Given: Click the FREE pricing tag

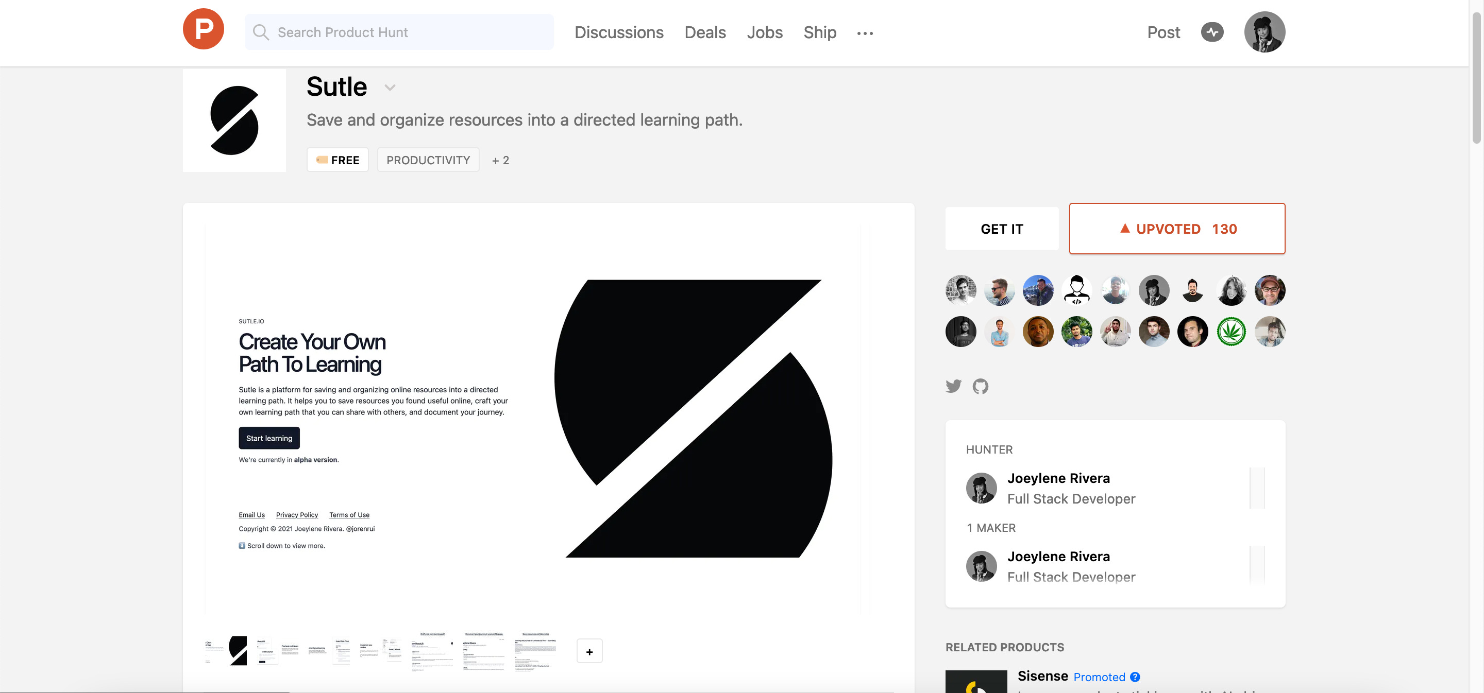Looking at the screenshot, I should tap(338, 160).
